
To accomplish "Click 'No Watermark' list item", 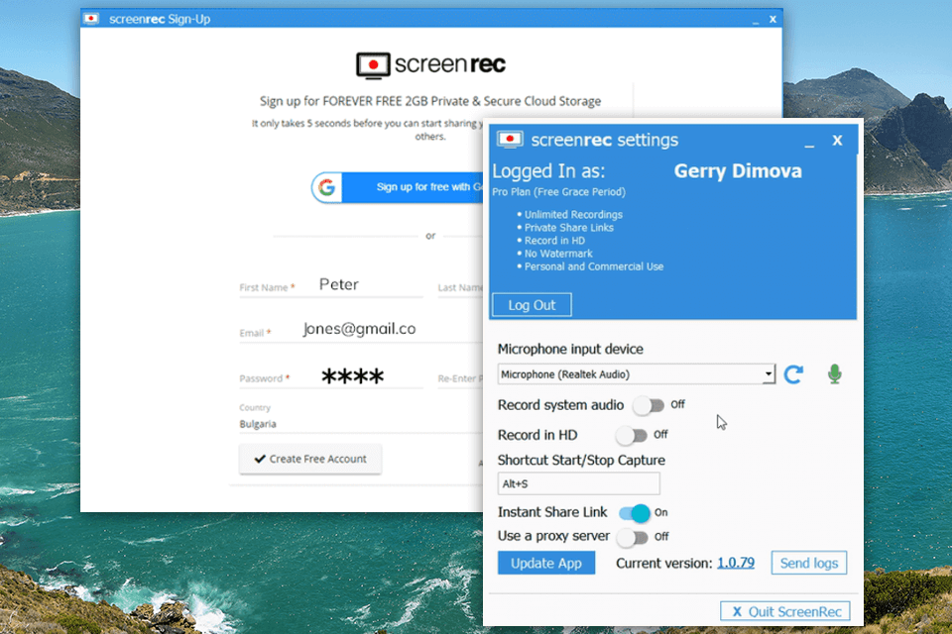I will pos(558,254).
